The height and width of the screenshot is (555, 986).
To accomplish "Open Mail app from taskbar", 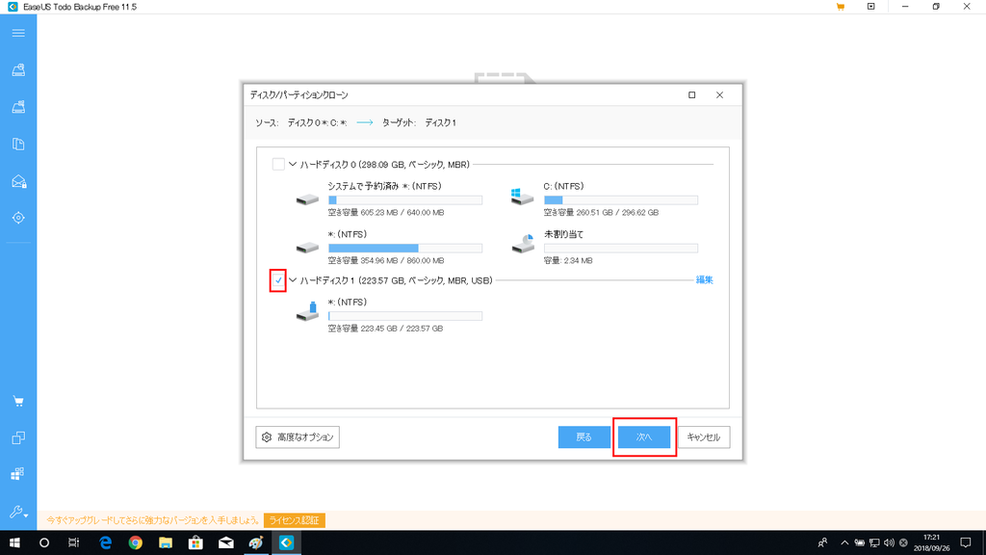I will coord(225,542).
